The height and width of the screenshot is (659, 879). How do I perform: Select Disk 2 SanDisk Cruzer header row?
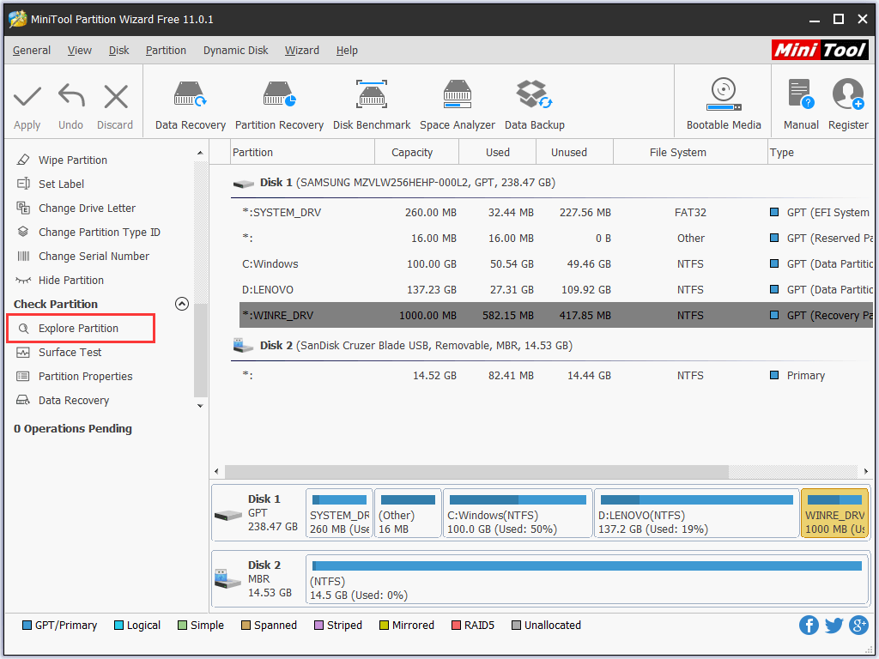[552, 346]
